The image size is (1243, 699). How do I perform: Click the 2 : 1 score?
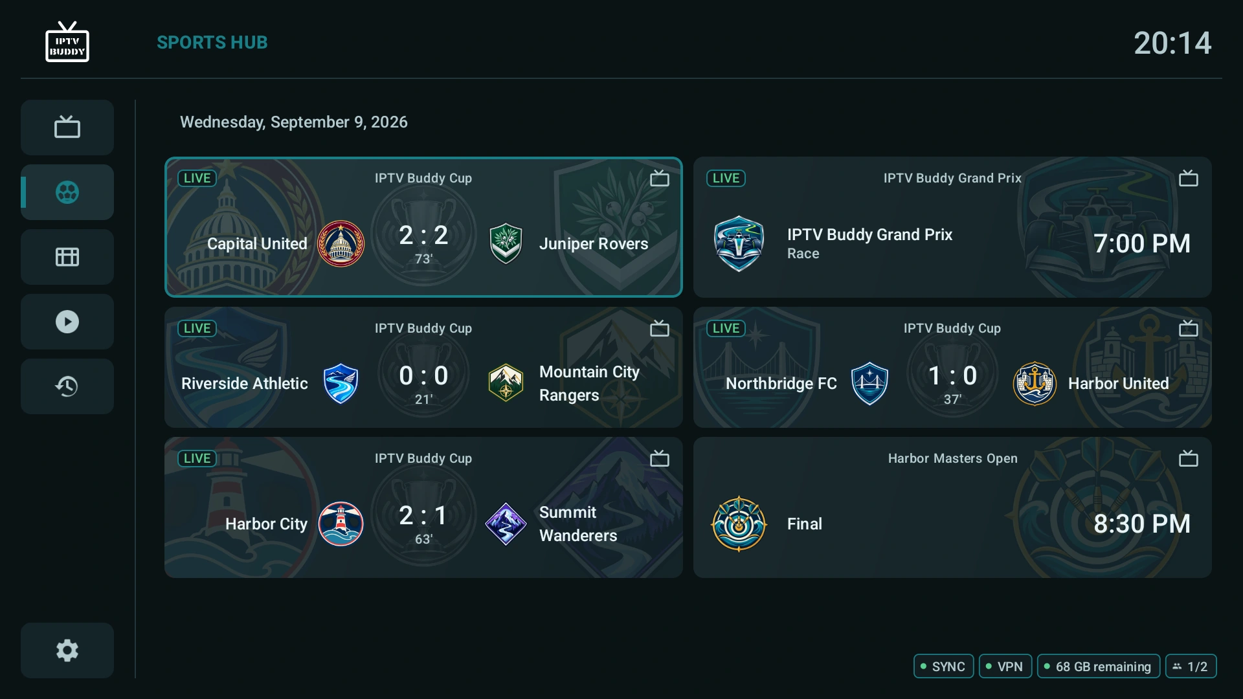tap(423, 516)
